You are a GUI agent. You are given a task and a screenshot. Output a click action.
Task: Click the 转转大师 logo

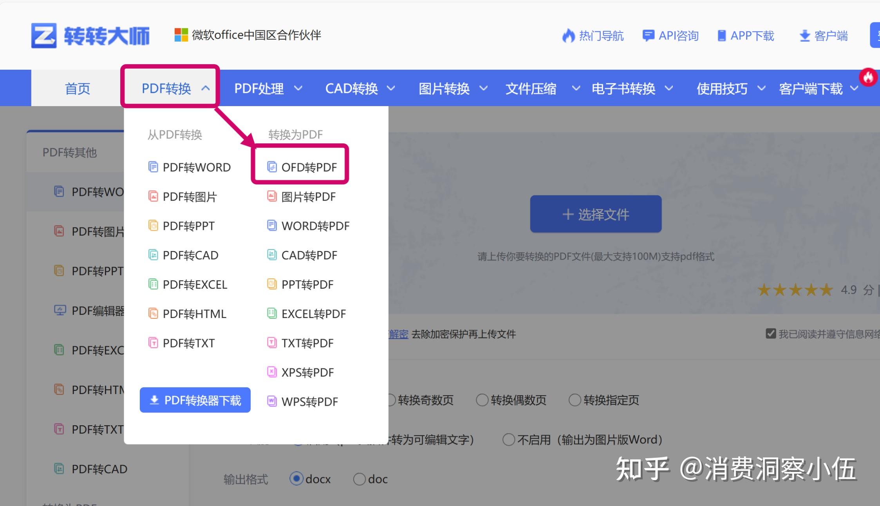click(91, 35)
